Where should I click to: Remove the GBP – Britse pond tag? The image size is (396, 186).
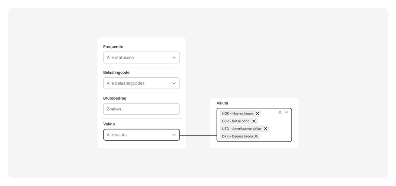point(254,121)
